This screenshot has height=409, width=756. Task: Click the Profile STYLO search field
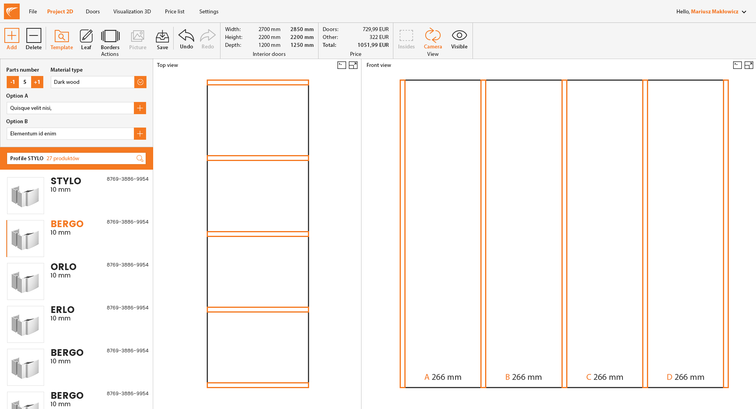coord(71,158)
